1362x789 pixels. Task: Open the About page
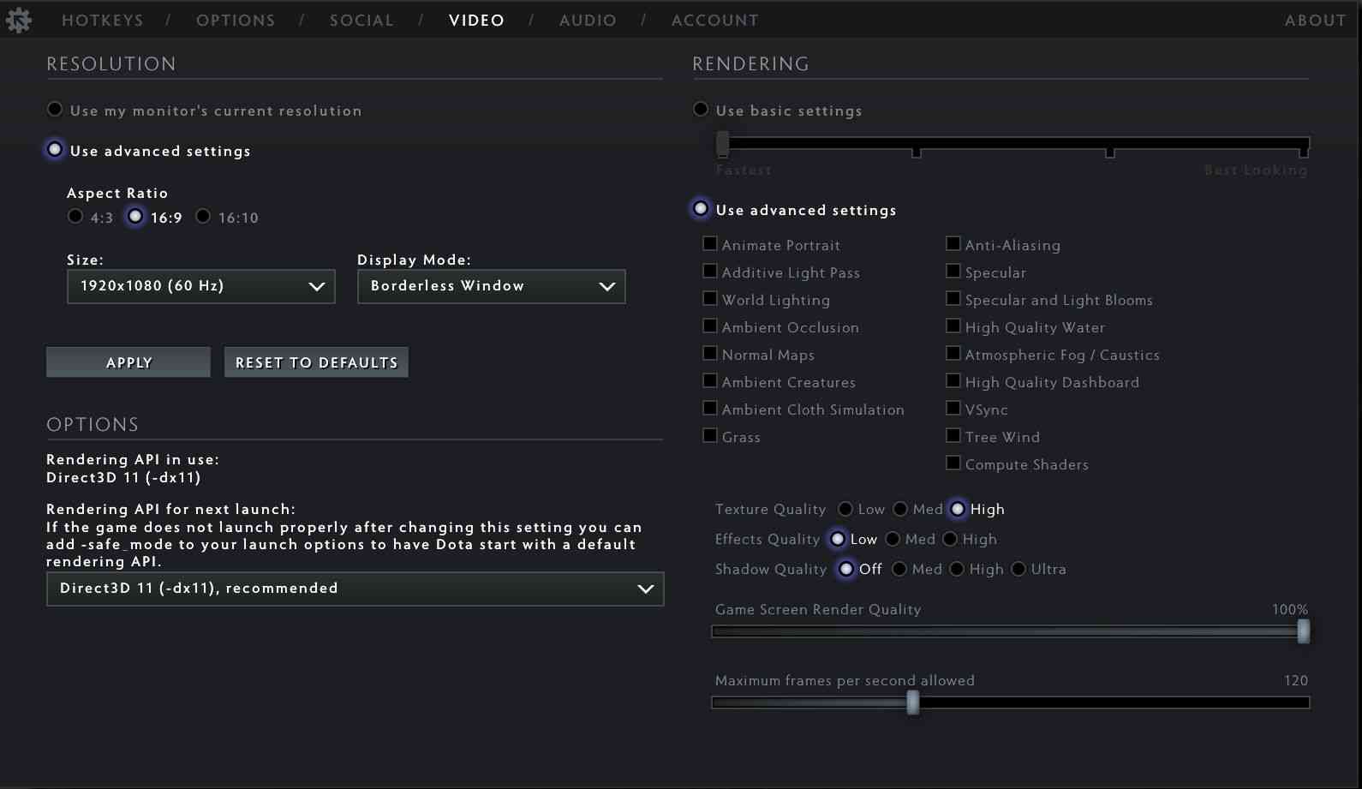click(1315, 20)
